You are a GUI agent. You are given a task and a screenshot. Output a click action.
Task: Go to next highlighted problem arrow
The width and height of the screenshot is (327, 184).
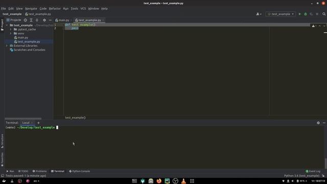(324, 26)
